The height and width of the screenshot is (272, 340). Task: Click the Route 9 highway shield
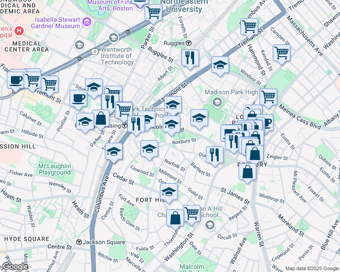[95, 52]
